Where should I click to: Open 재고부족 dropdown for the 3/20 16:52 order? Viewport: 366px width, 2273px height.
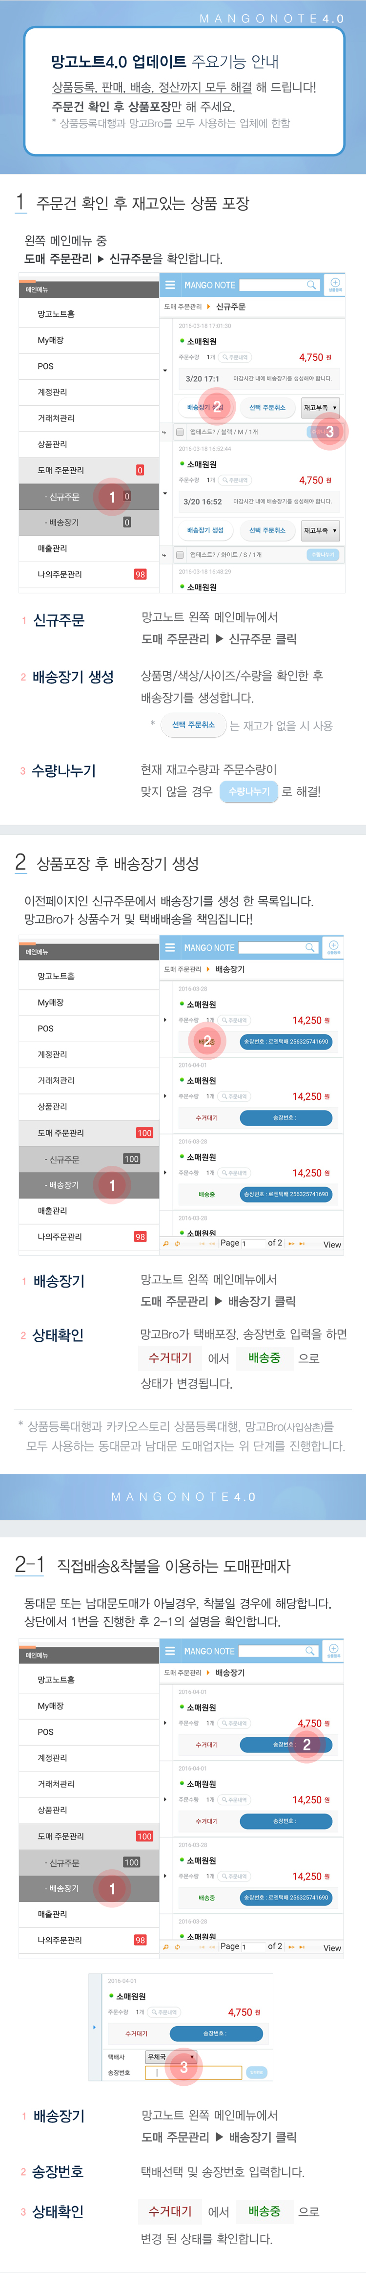pos(320,530)
